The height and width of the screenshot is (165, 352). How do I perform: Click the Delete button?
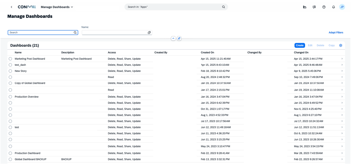pos(320,45)
